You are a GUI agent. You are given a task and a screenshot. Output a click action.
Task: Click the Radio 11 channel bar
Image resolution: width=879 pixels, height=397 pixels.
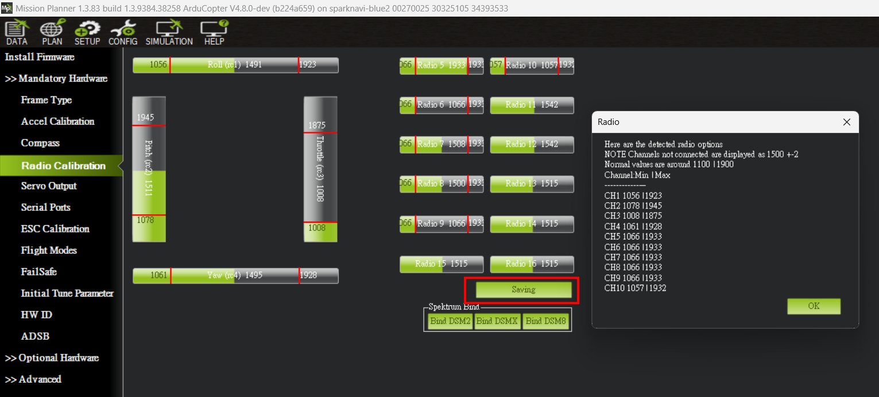tap(532, 105)
